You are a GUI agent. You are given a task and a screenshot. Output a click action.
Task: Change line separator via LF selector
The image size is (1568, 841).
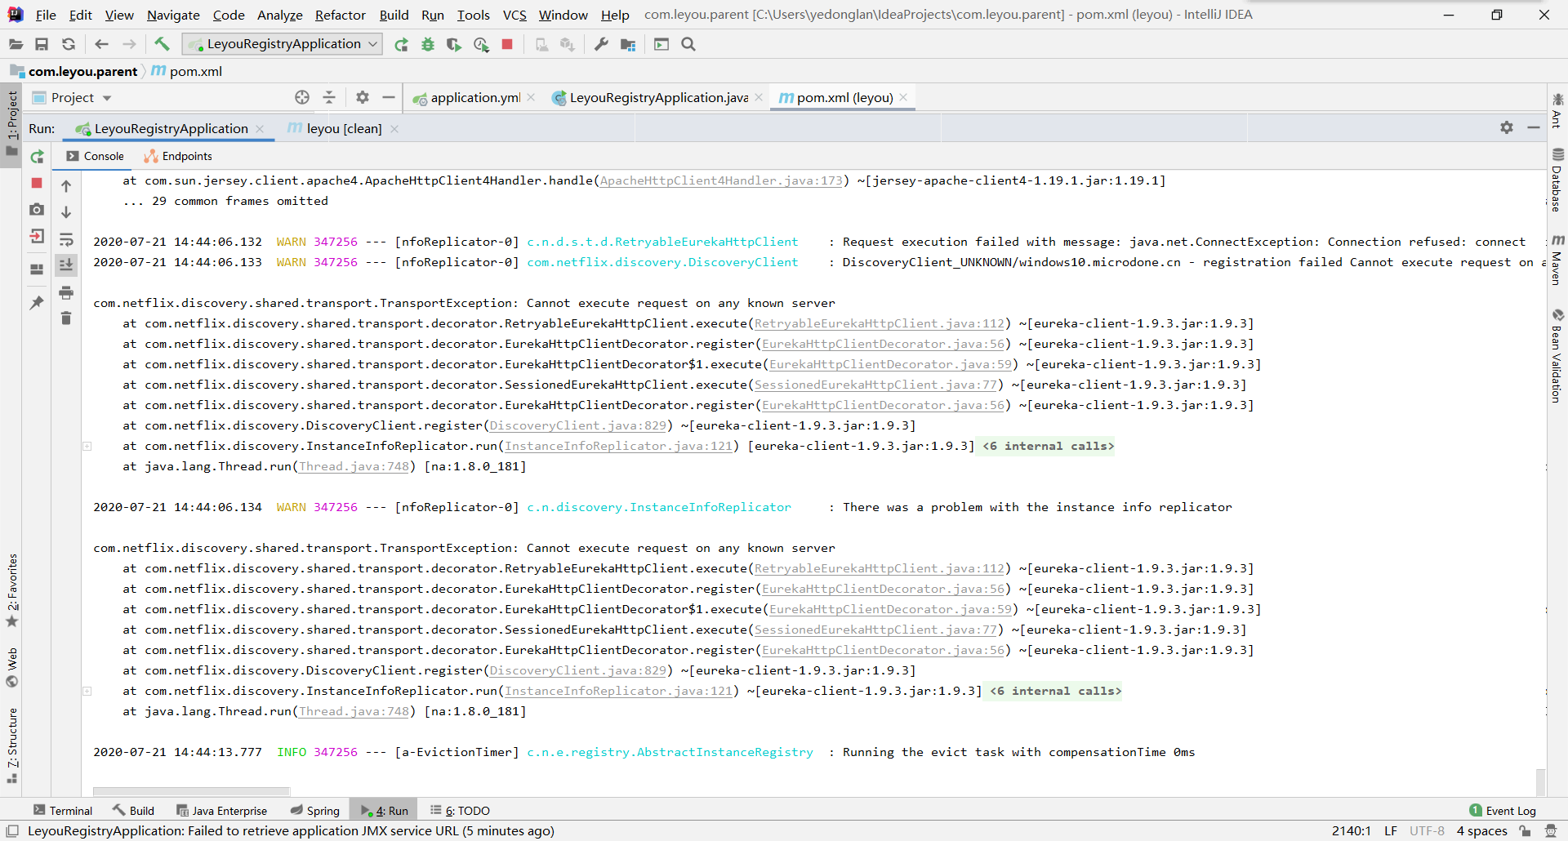point(1391,831)
